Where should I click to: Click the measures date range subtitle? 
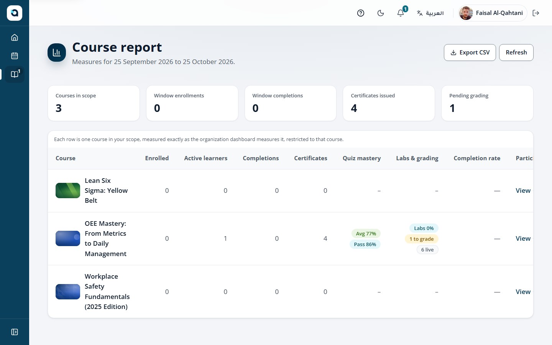[153, 62]
